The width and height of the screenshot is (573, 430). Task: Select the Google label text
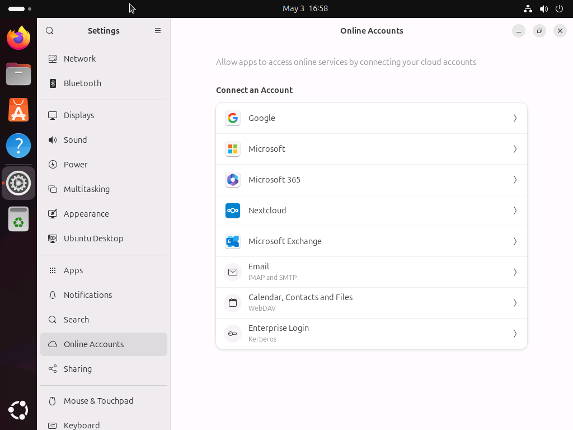tap(262, 118)
